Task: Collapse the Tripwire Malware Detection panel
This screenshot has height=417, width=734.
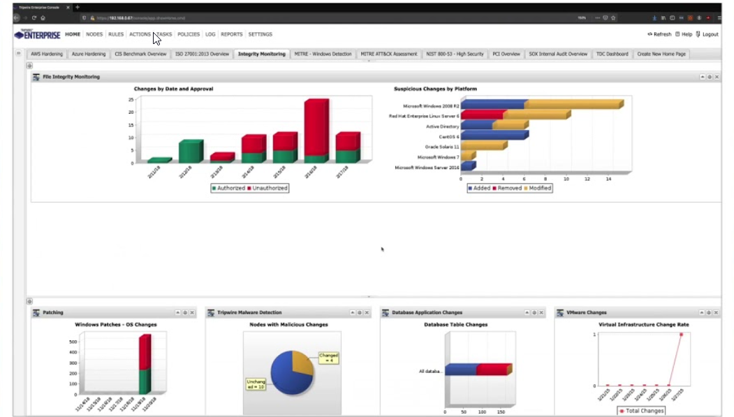Action: [353, 313]
